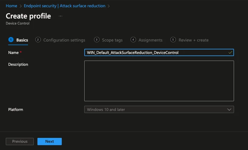Image resolution: width=248 pixels, height=150 pixels.
Task: Click the step 5 circle icon
Action: [173, 40]
